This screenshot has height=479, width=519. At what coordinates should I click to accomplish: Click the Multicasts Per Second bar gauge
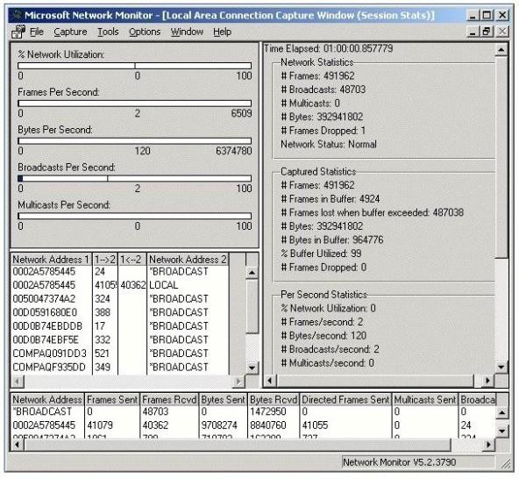click(134, 216)
